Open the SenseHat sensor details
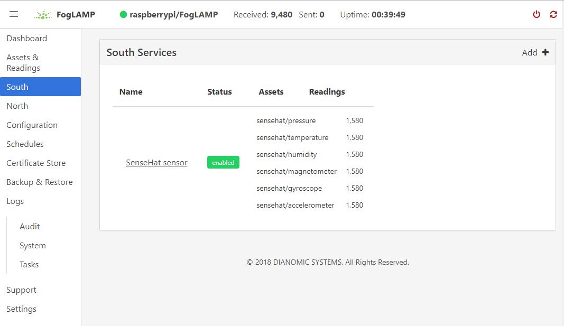The width and height of the screenshot is (564, 326). (x=156, y=162)
